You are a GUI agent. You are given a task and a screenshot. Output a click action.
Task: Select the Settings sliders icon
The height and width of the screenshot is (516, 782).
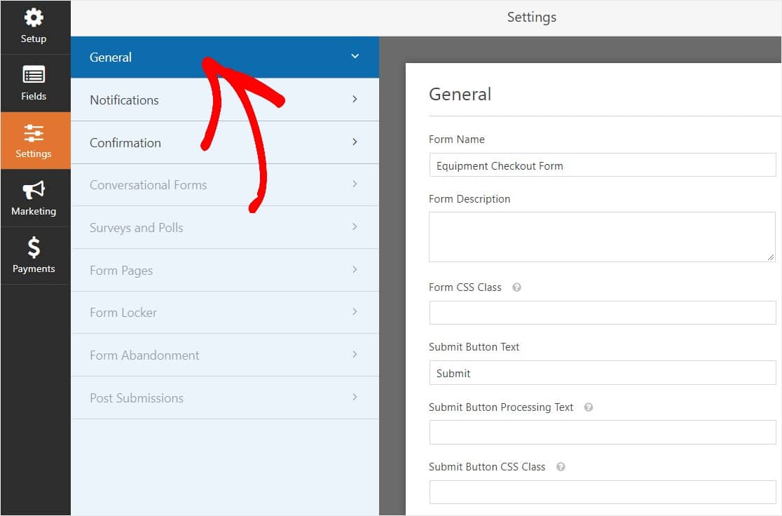pyautogui.click(x=34, y=133)
